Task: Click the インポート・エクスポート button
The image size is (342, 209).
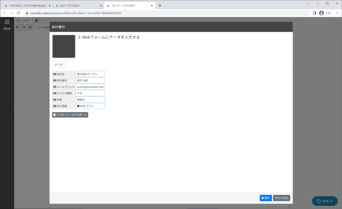Action: 70,115
